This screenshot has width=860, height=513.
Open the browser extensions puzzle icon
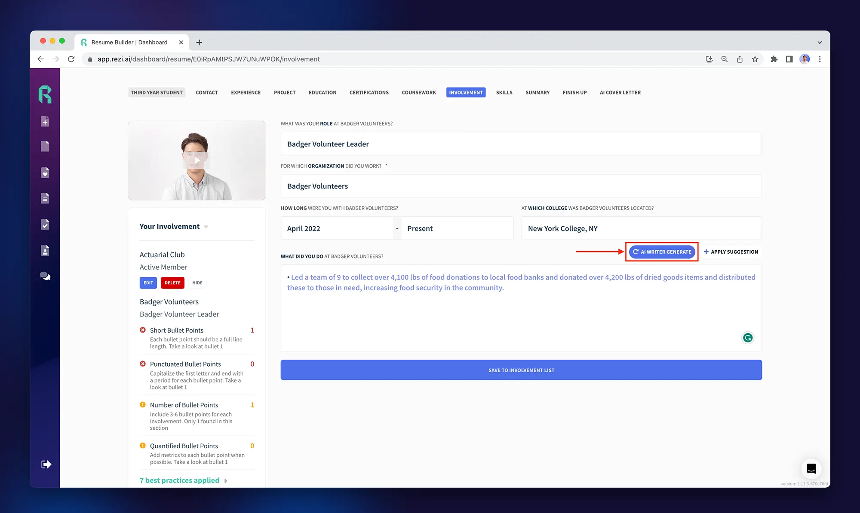coord(774,59)
